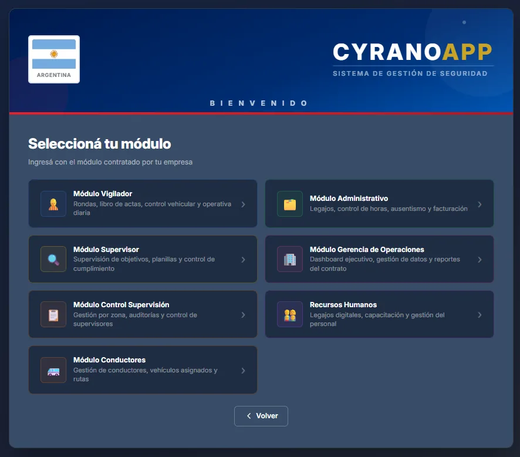This screenshot has width=520, height=457.
Task: Open the Recursos Humanos title
Action: point(343,305)
